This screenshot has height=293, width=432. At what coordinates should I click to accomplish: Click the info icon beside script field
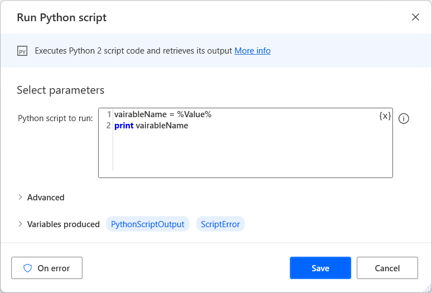click(404, 118)
